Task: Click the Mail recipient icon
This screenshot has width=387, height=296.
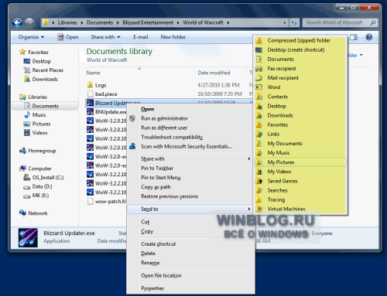Action: [x=259, y=78]
